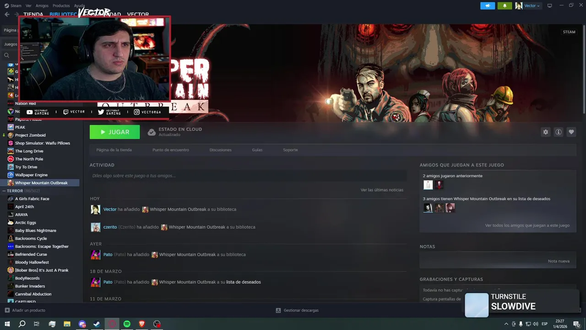Open the third wishlist friend avatar
586x330 pixels.
(x=450, y=208)
